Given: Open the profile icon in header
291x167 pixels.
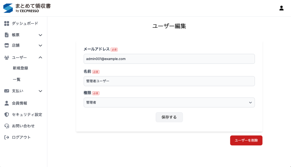Looking at the screenshot, I should pyautogui.click(x=281, y=8).
